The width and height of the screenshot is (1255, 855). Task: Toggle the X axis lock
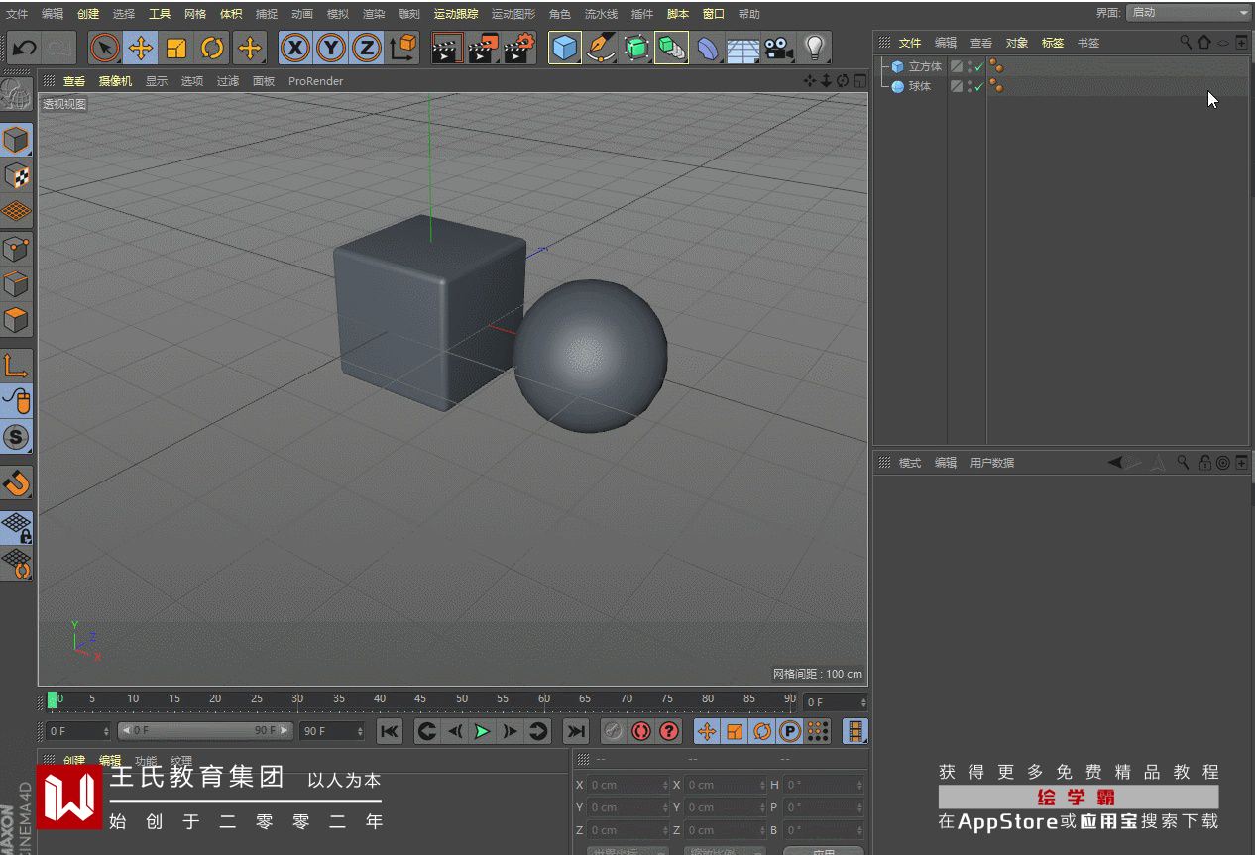(294, 48)
